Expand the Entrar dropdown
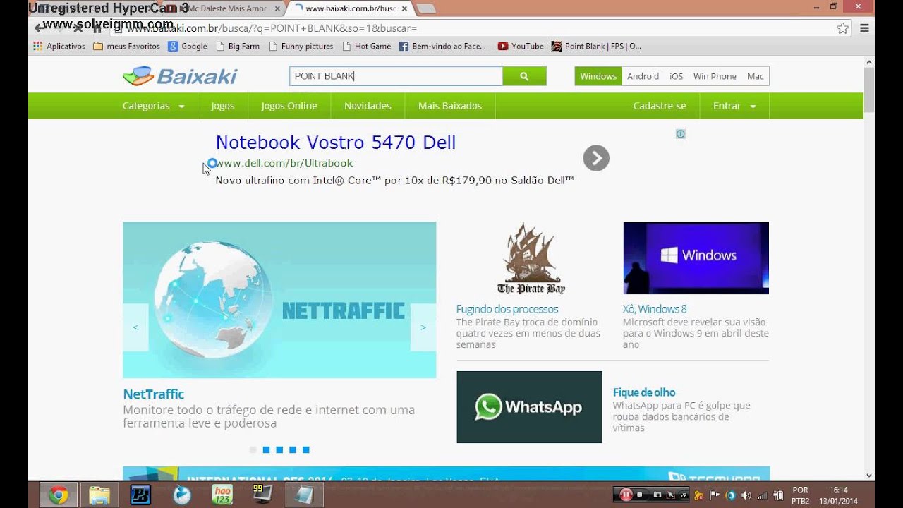903x508 pixels. tap(734, 106)
